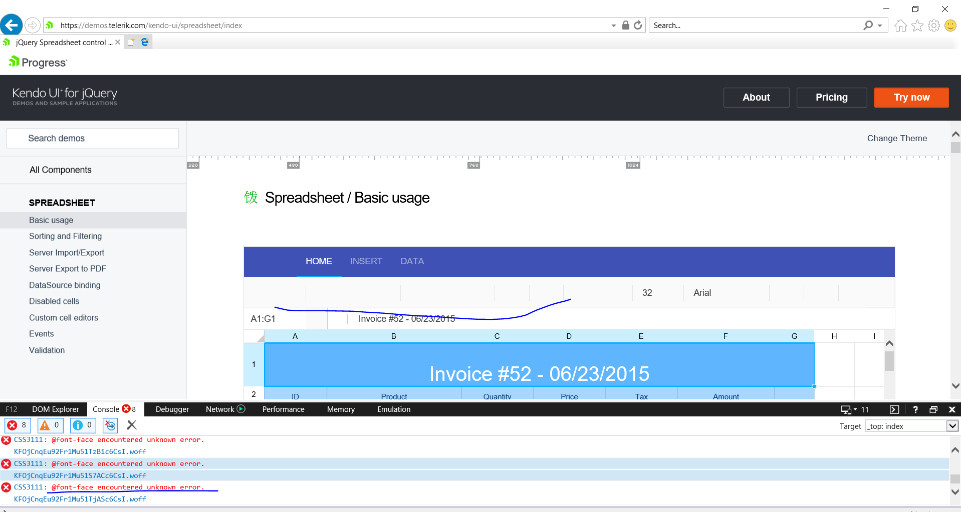Select the HOME spreadsheet tab
Image resolution: width=961 pixels, height=512 pixels.
click(x=319, y=261)
